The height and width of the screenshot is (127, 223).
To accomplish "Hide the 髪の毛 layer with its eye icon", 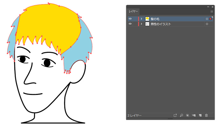I will click(130, 19).
